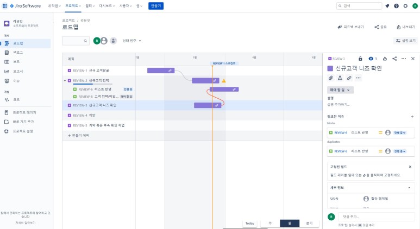This screenshot has height=229, width=420.
Task: Click the share icon in issue panel header
Action: pyautogui.click(x=394, y=58)
